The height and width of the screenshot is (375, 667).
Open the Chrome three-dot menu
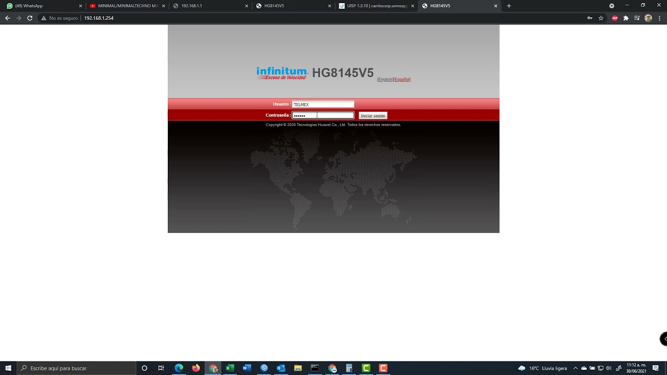pos(659,18)
